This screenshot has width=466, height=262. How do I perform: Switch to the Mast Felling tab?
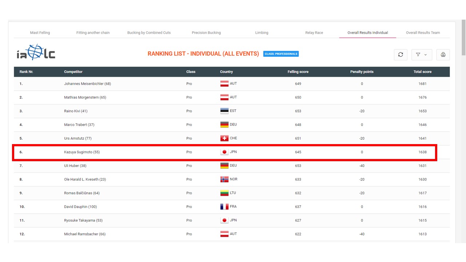40,33
